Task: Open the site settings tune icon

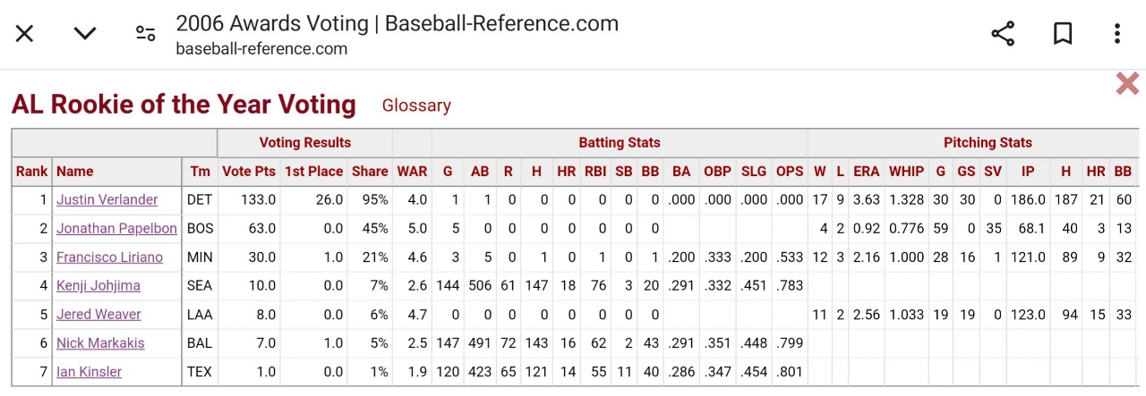Action: (145, 34)
